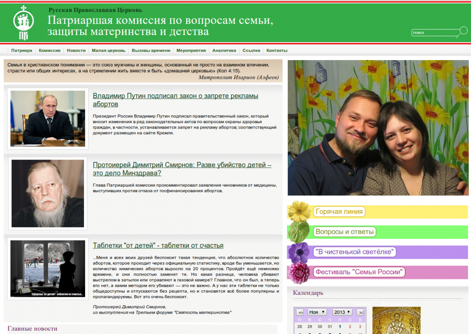Click the green anthurium beside Вопросы и ответы
Image resolution: width=471 pixels, height=334 pixels.
pos(299,232)
